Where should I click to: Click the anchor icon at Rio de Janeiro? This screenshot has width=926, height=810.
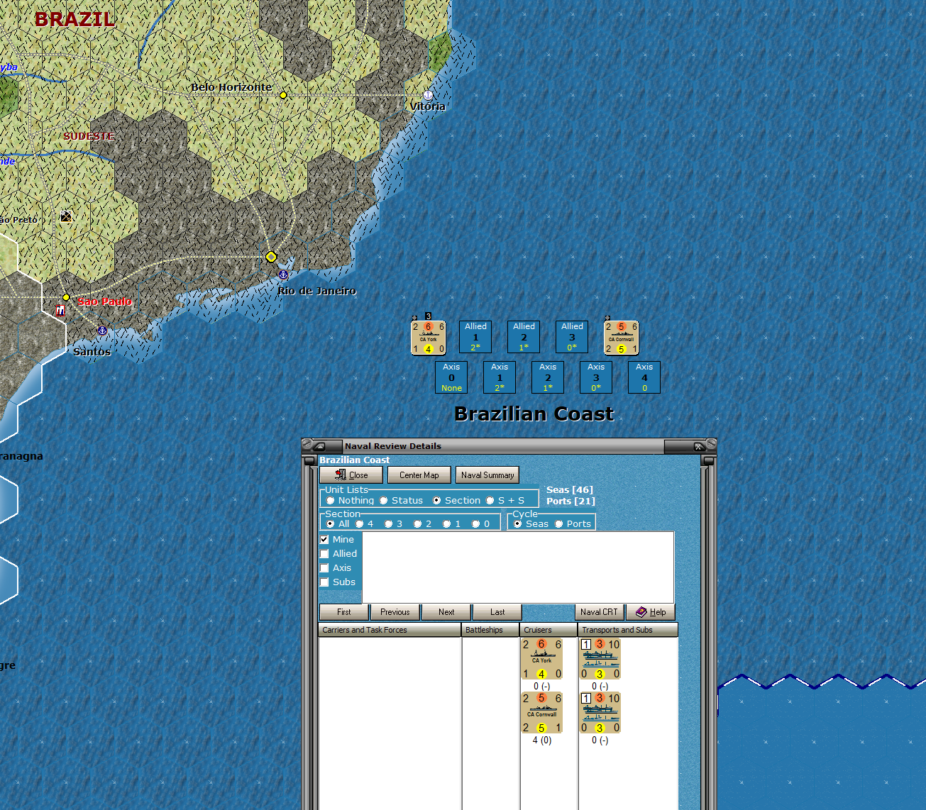point(282,274)
